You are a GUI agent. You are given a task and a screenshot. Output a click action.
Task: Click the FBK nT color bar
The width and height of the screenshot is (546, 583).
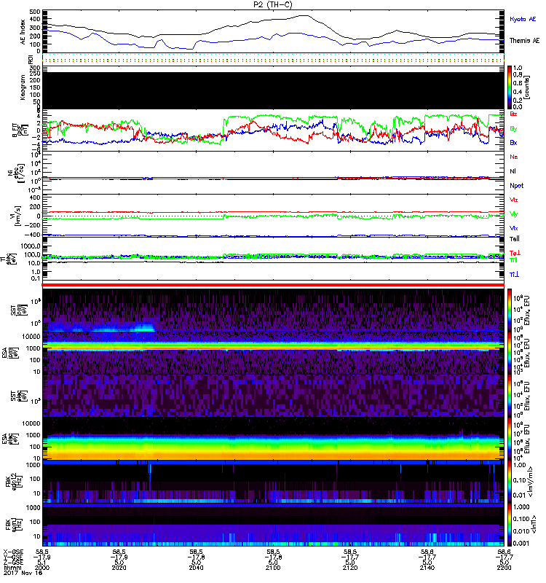[x=510, y=525]
